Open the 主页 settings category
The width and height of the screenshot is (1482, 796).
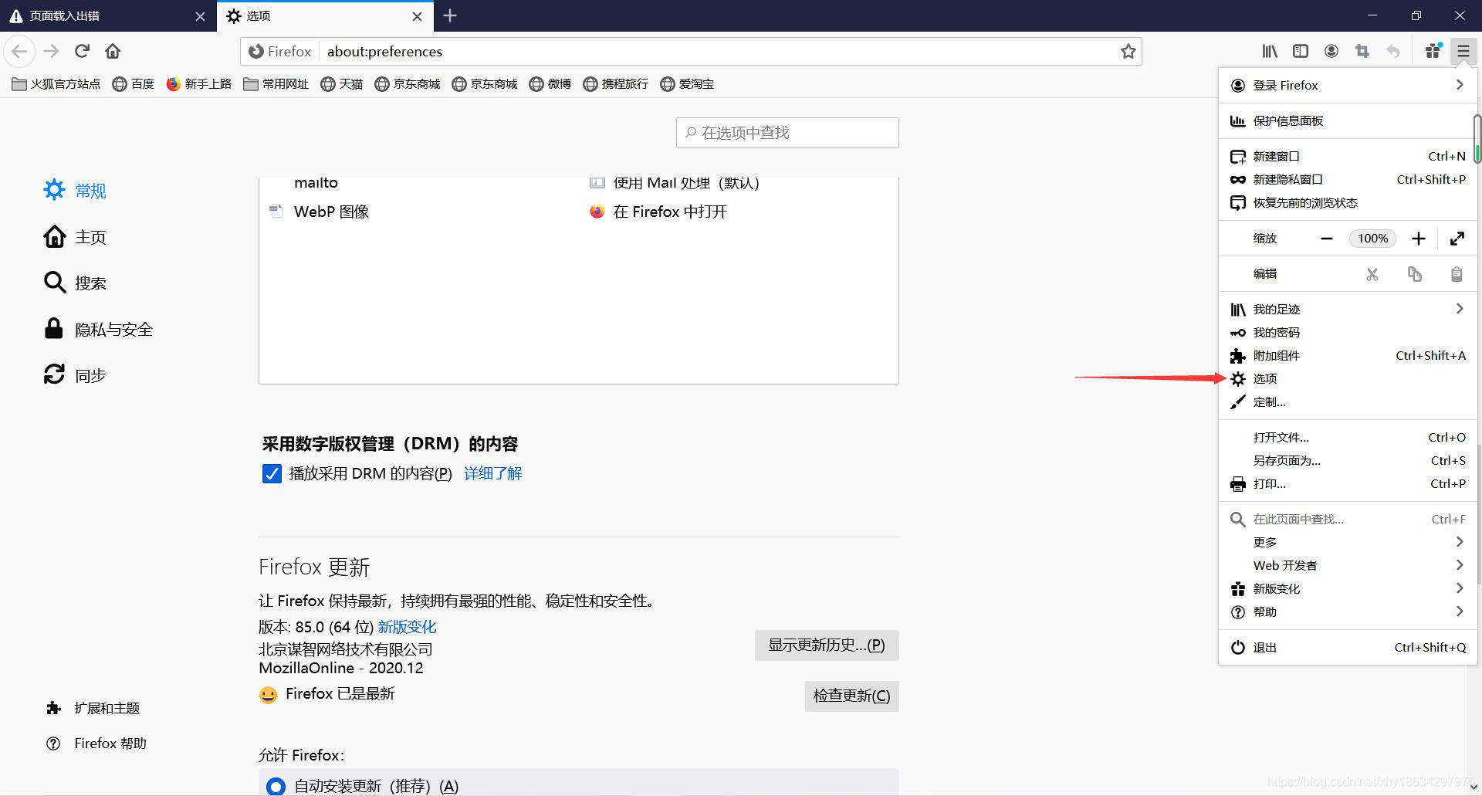[x=75, y=236]
